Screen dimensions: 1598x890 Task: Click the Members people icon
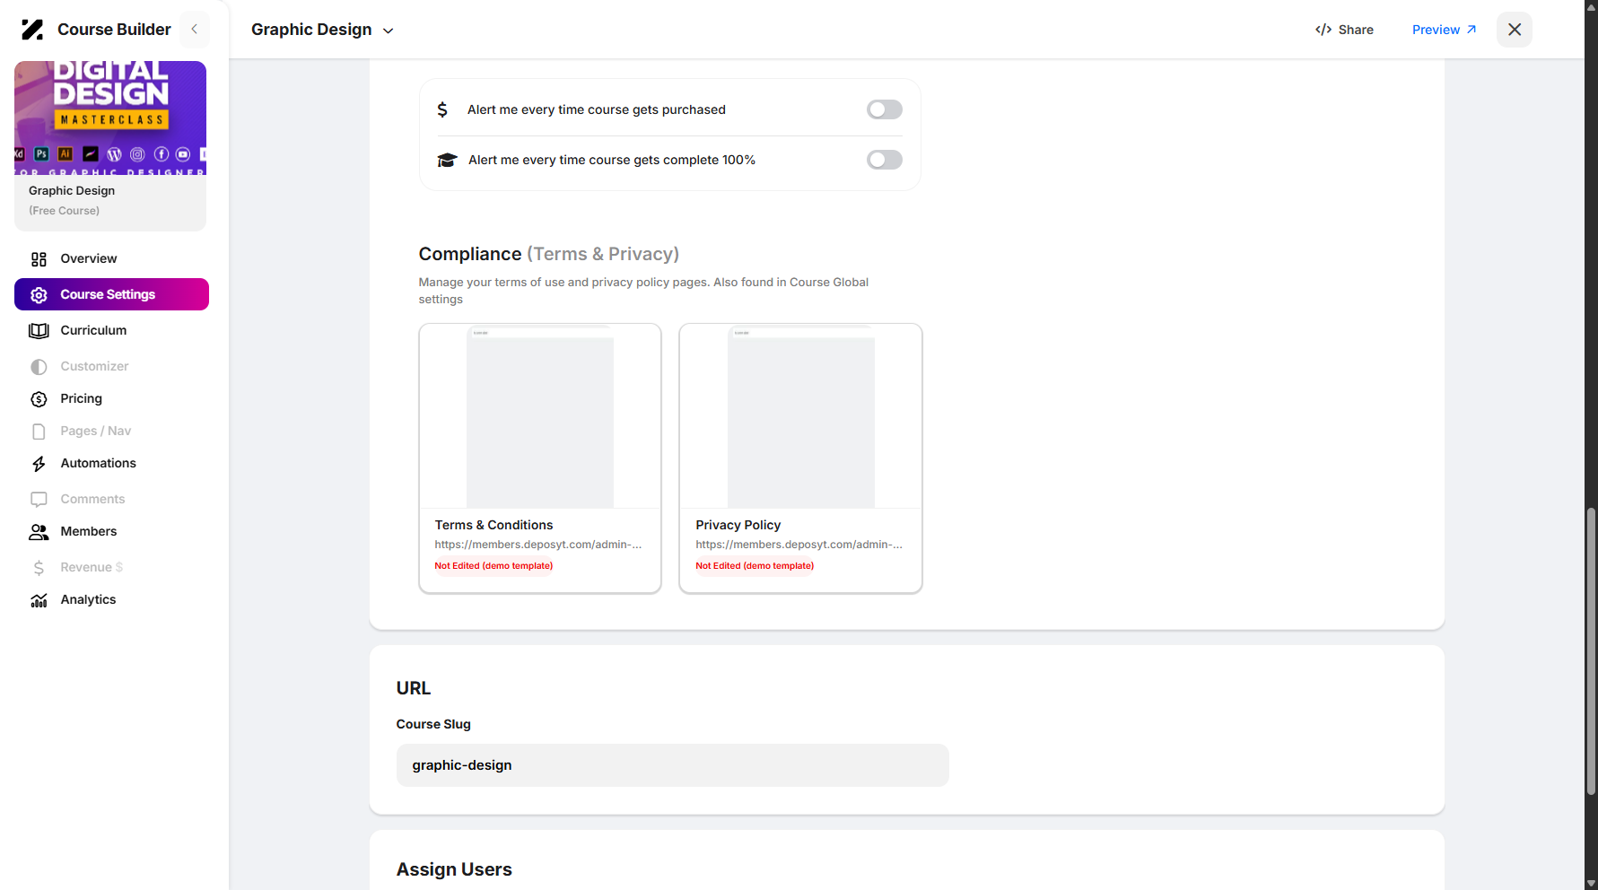(x=39, y=532)
